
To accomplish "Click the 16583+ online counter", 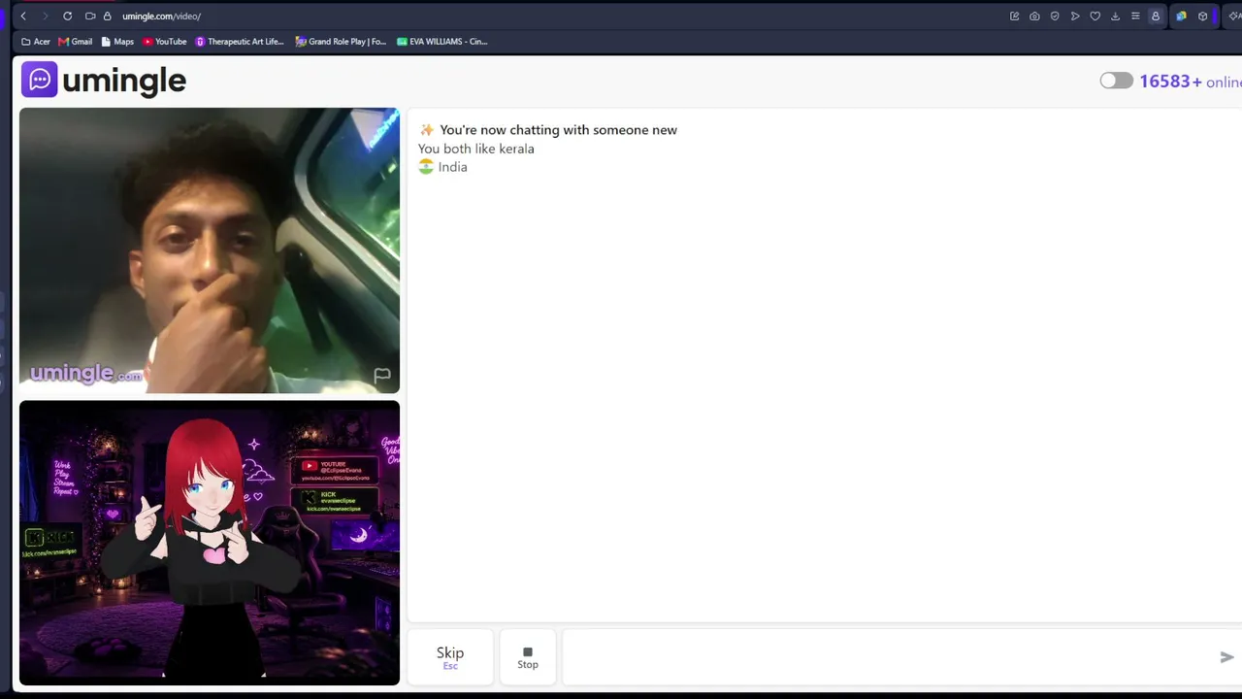I will [x=1191, y=82].
